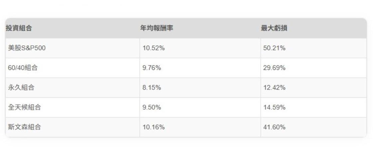
Task: Select the 全天候組合 portfolio cell
Action: pos(25,108)
